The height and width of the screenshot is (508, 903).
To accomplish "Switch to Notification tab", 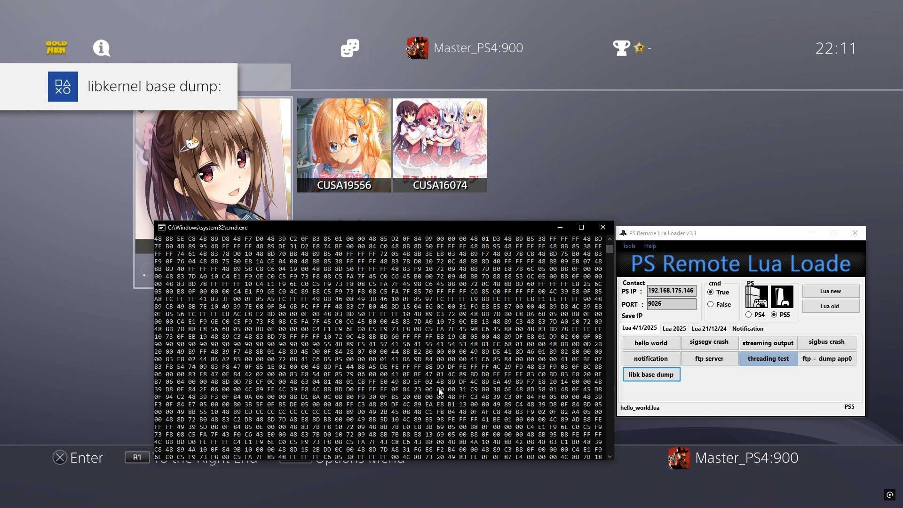I will 747,329.
